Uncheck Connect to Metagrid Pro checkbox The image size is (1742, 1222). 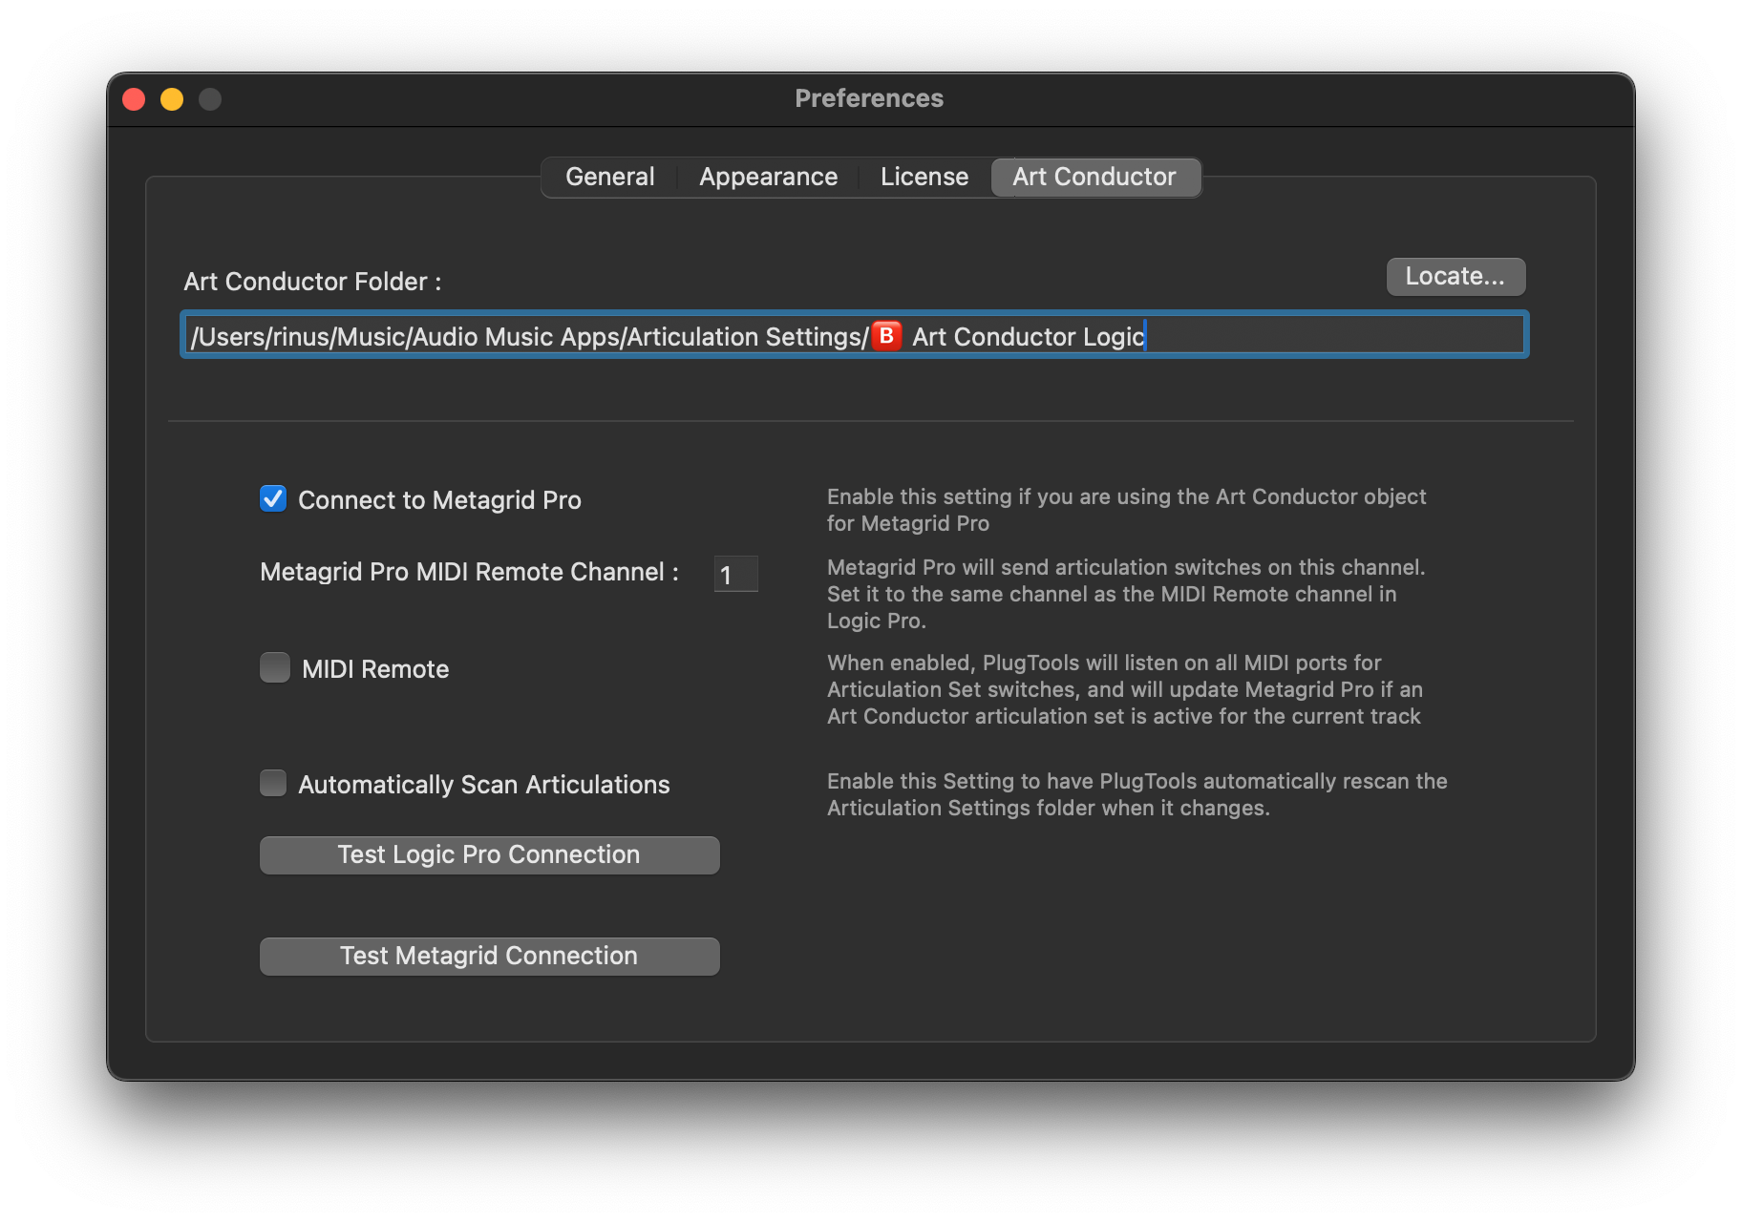273,499
